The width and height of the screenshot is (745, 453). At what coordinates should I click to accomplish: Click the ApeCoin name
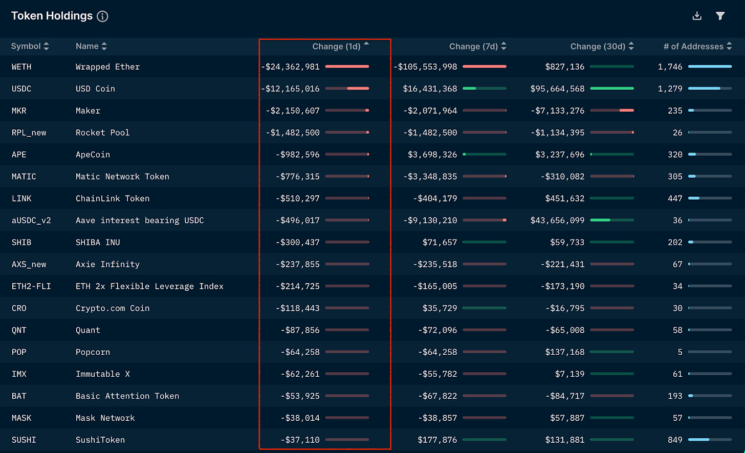(x=93, y=155)
